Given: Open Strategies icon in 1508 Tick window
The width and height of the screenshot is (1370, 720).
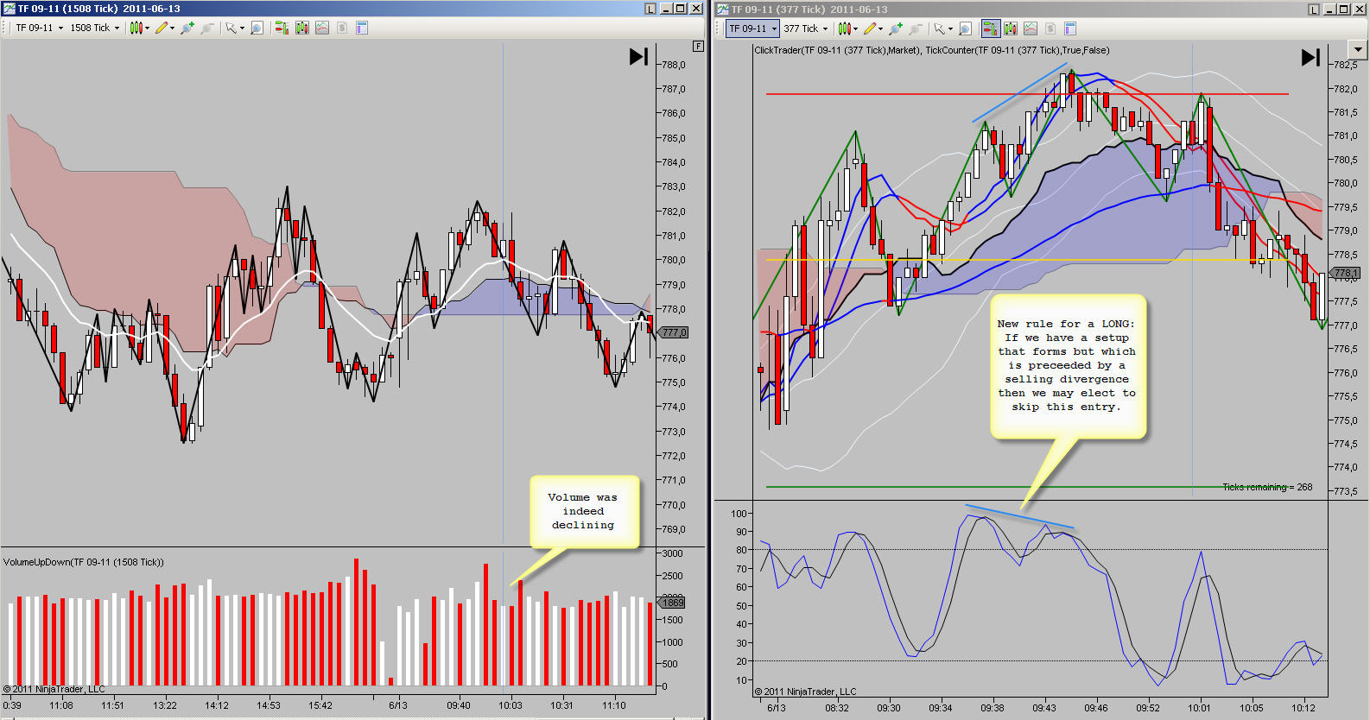Looking at the screenshot, I should (322, 28).
